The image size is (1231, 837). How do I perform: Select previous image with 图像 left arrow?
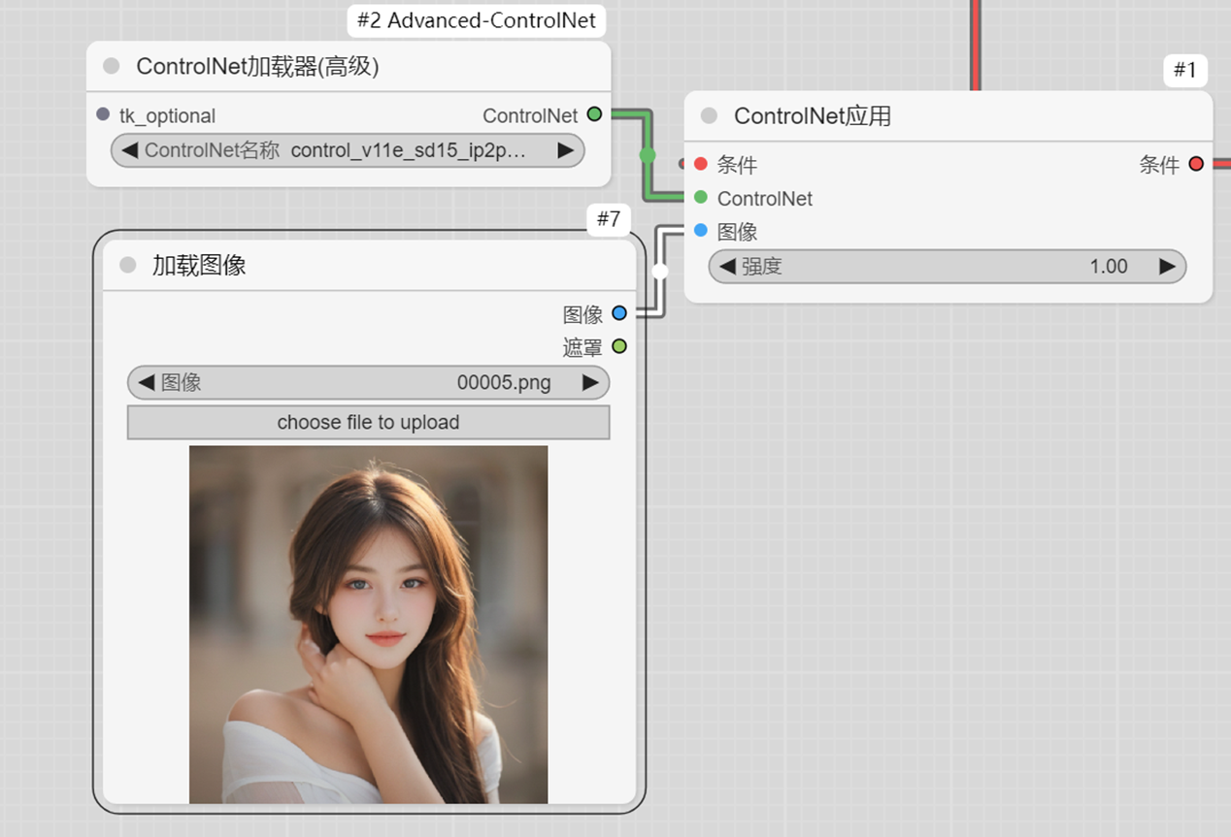point(146,382)
